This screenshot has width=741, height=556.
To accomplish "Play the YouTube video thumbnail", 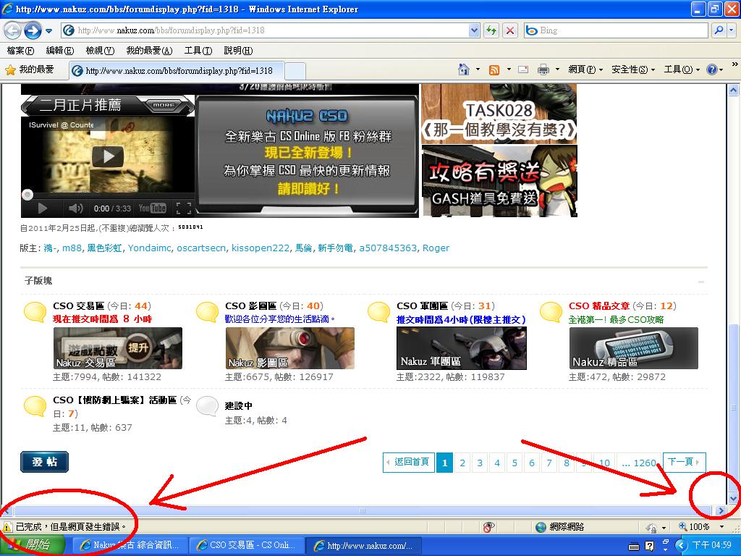I will (108, 156).
